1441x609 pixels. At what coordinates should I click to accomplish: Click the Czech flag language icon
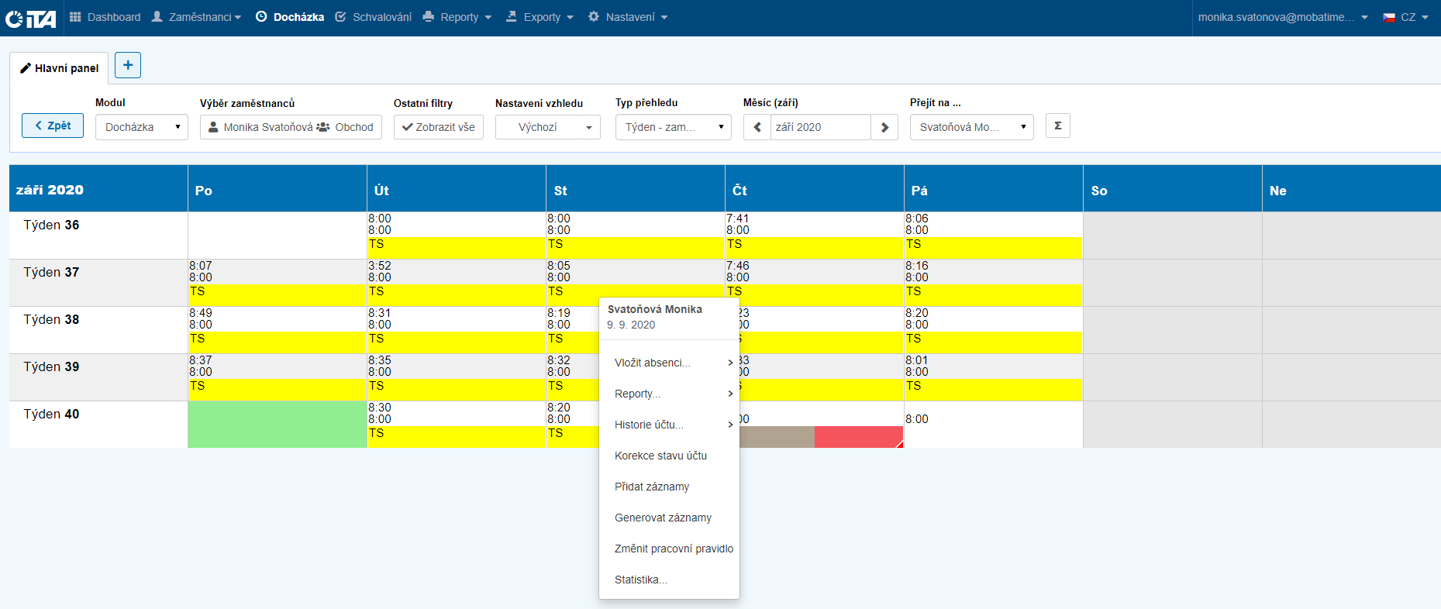click(x=1389, y=17)
